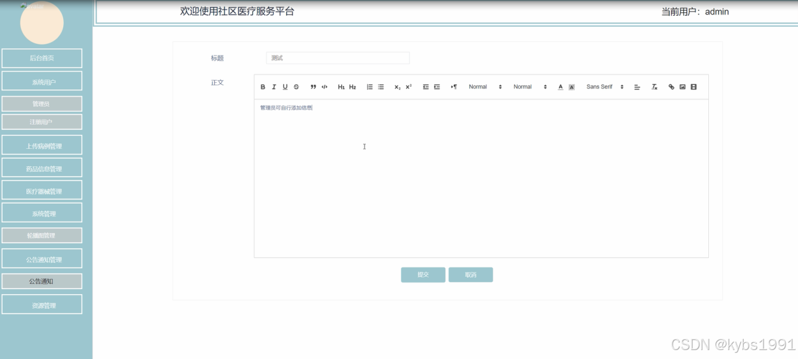This screenshot has height=359, width=798.
Task: Open the text alignment options
Action: pyautogui.click(x=637, y=87)
